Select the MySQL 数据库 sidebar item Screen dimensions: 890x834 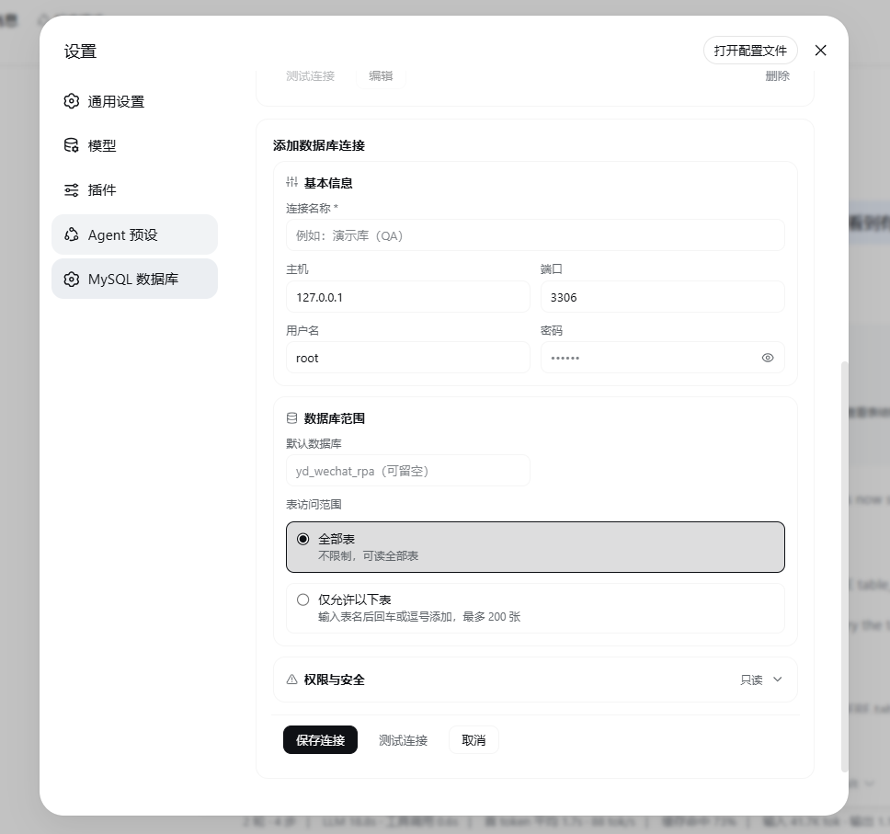[134, 279]
